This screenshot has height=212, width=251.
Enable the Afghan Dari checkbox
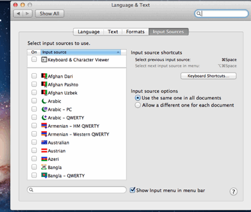[34, 76]
